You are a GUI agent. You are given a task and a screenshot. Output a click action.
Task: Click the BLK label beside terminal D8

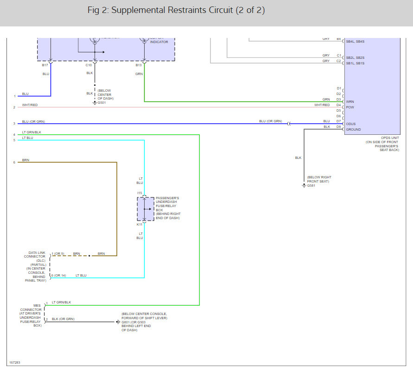[327, 126]
